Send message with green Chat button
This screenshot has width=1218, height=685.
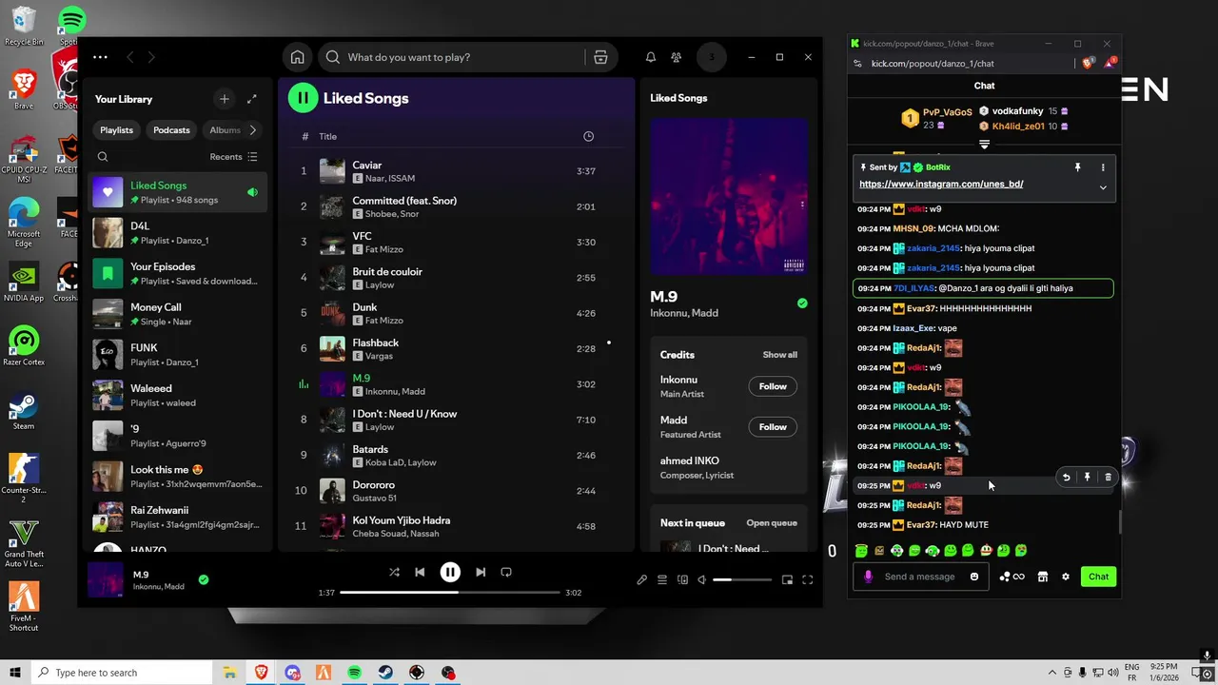coord(1098,577)
